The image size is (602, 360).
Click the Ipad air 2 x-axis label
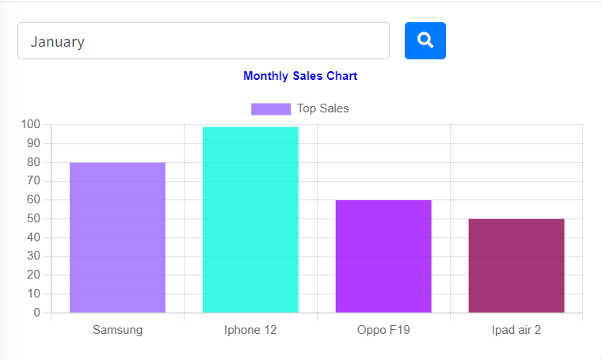[x=516, y=330]
